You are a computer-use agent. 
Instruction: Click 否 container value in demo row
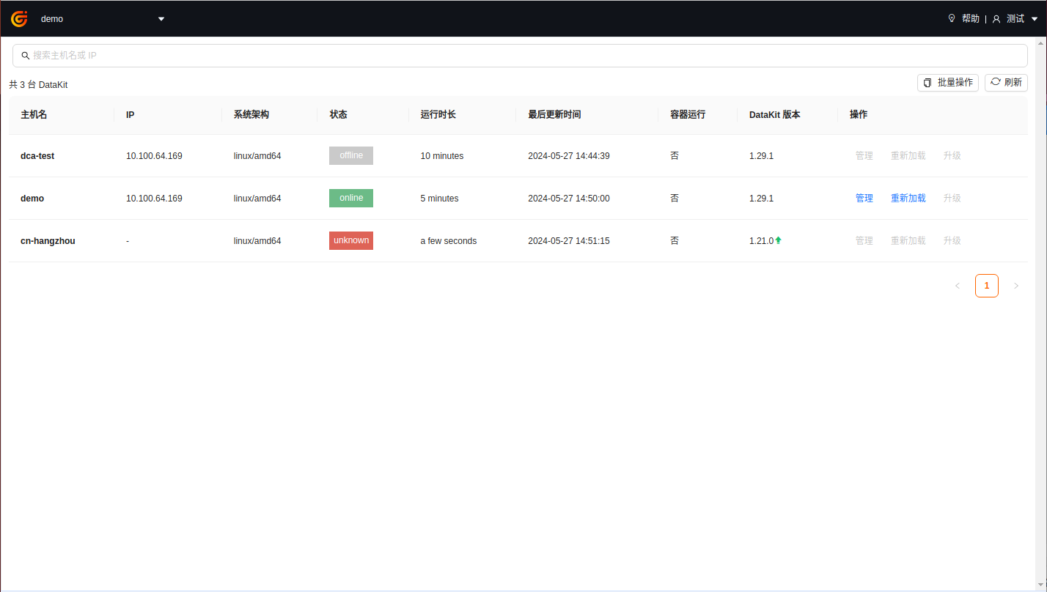click(675, 199)
